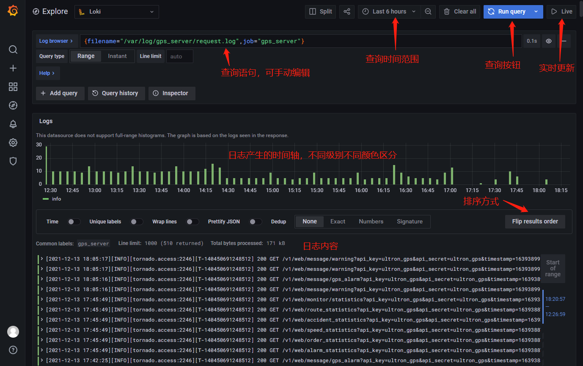Open the Dashboards grid icon
This screenshot has width=583, height=366.
[13, 87]
